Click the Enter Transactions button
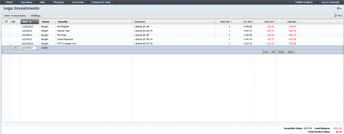This screenshot has height=134, width=344. (x=15, y=15)
